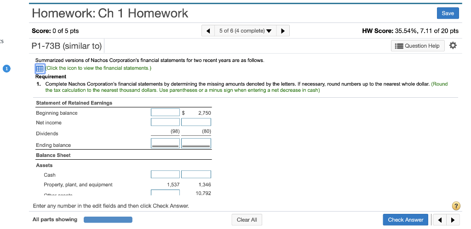Click the 10,792 other assets value
This screenshot has height=229, width=471.
[203, 193]
